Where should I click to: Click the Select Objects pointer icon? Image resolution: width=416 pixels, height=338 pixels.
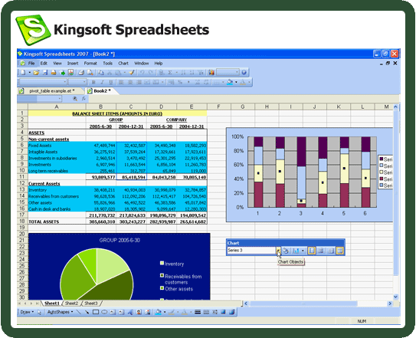[x=39, y=312]
